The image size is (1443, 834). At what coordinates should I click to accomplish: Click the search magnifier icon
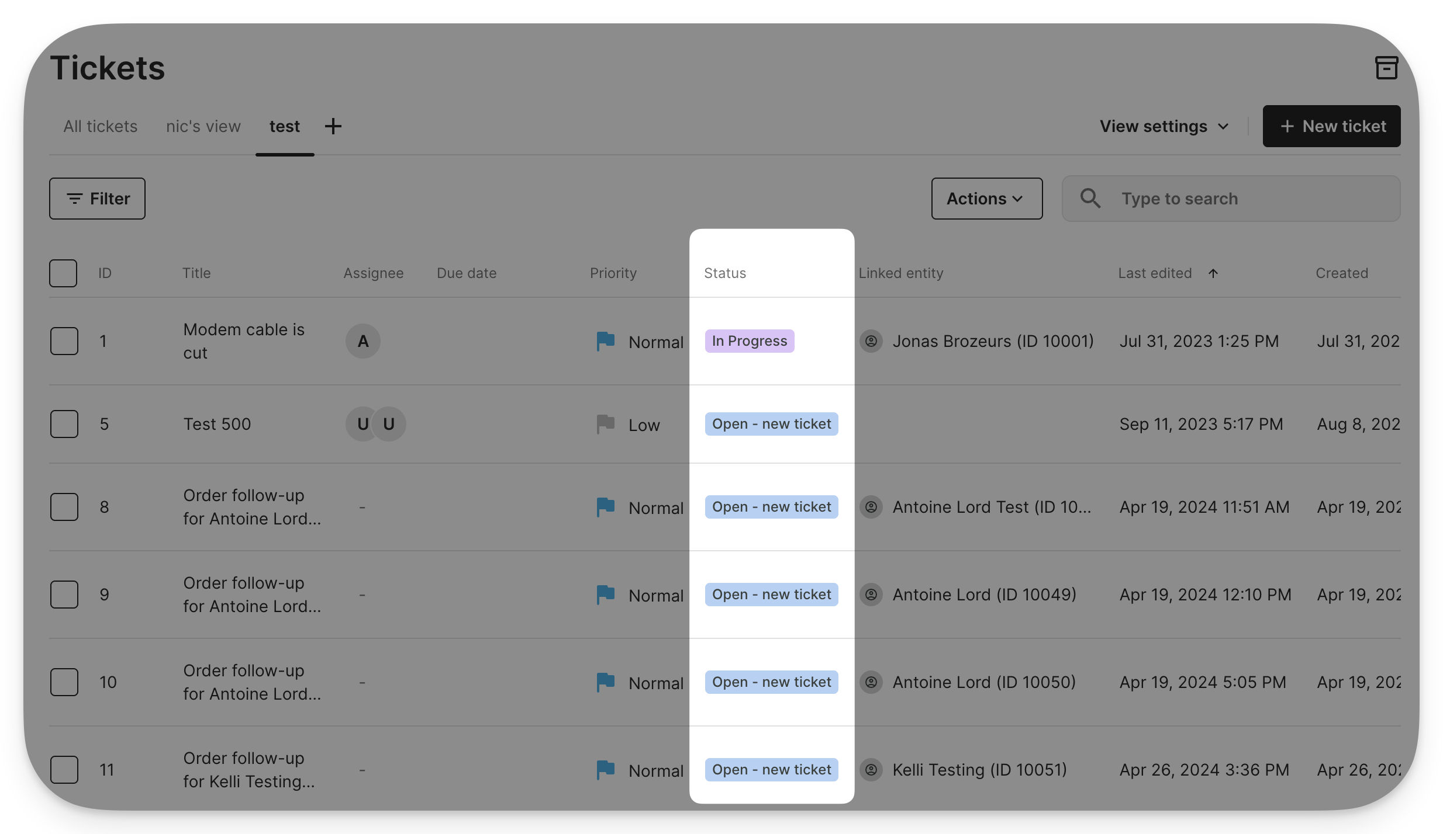coord(1090,199)
